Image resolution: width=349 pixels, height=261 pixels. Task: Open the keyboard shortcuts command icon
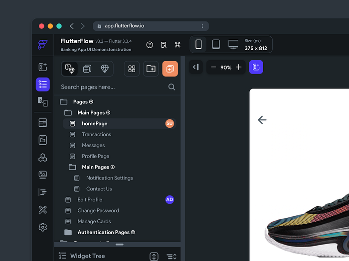point(177,45)
